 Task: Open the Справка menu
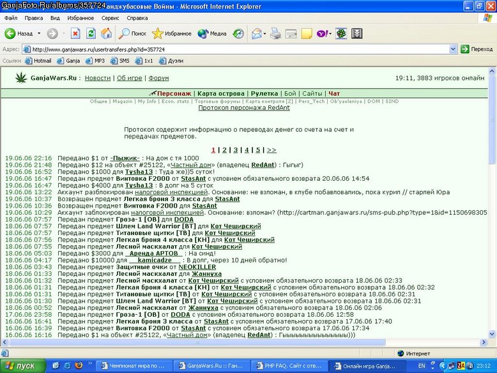click(137, 18)
